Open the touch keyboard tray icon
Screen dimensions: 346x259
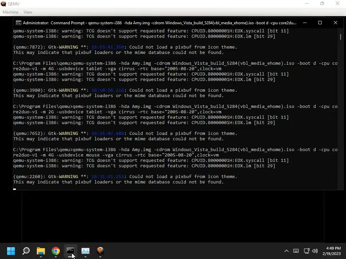coord(296,251)
